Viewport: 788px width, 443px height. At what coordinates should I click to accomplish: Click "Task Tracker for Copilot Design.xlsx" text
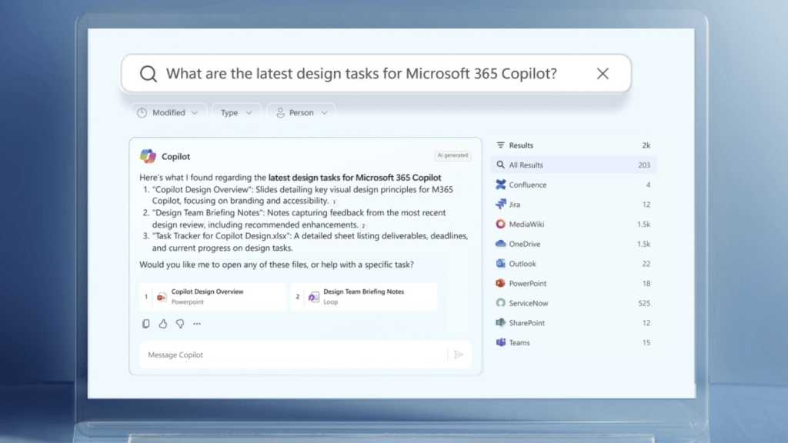(x=221, y=235)
